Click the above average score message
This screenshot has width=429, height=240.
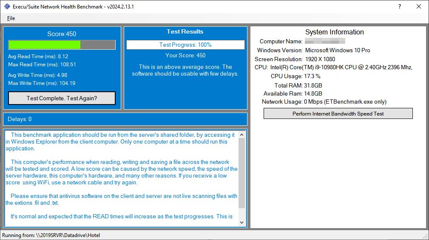(x=185, y=70)
